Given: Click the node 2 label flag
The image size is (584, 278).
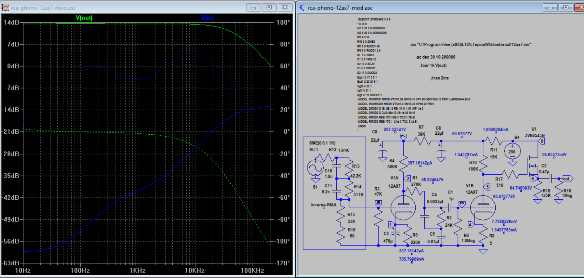Looking at the screenshot, I should pyautogui.click(x=408, y=179).
